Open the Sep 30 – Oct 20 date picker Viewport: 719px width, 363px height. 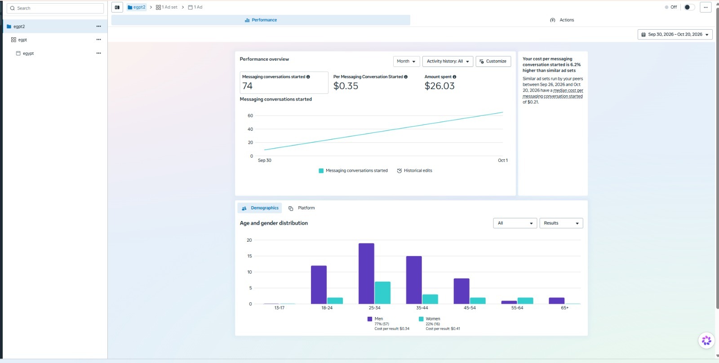[675, 35]
